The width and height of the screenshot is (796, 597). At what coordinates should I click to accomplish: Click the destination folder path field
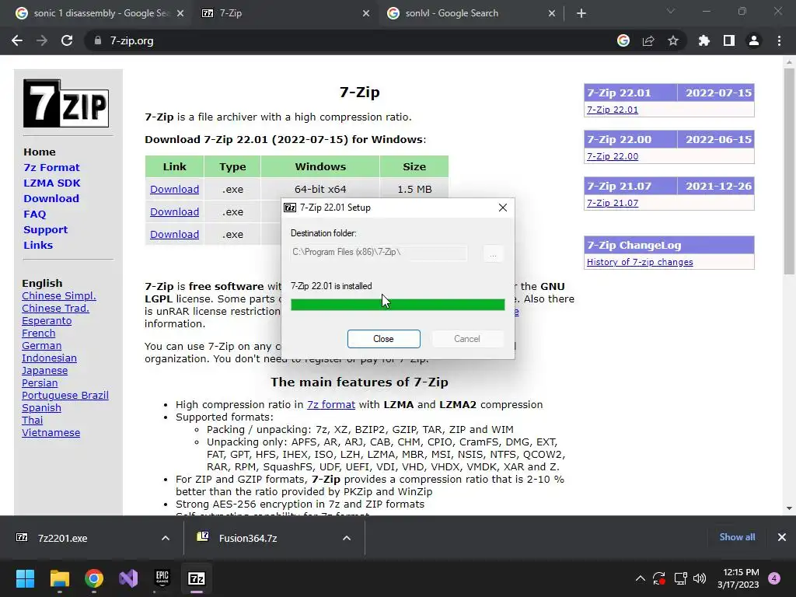pyautogui.click(x=379, y=253)
